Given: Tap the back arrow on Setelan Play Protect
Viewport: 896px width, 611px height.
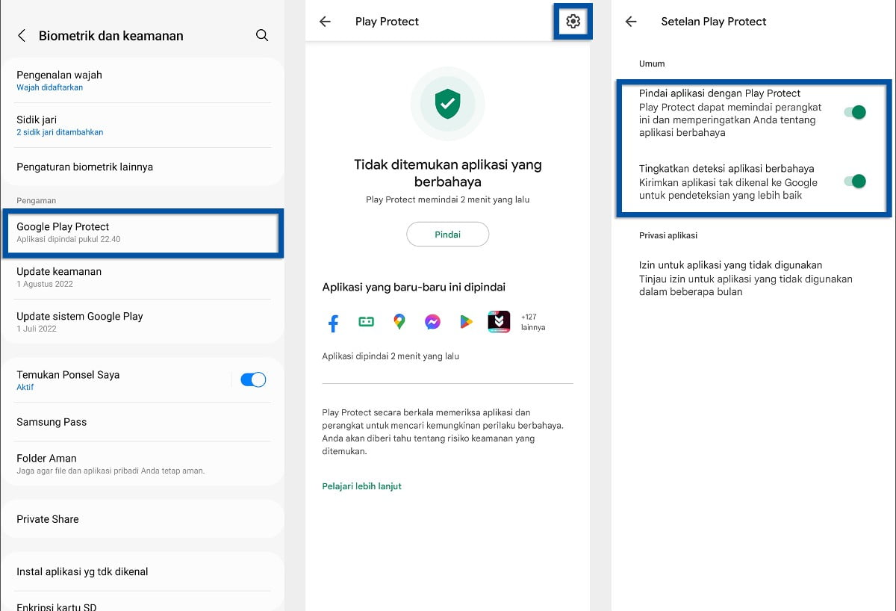Looking at the screenshot, I should pos(631,22).
